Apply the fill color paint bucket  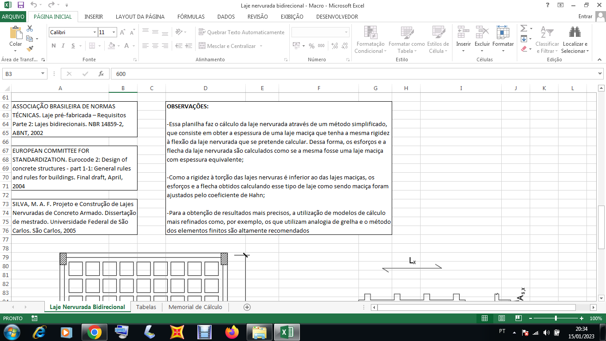click(111, 46)
